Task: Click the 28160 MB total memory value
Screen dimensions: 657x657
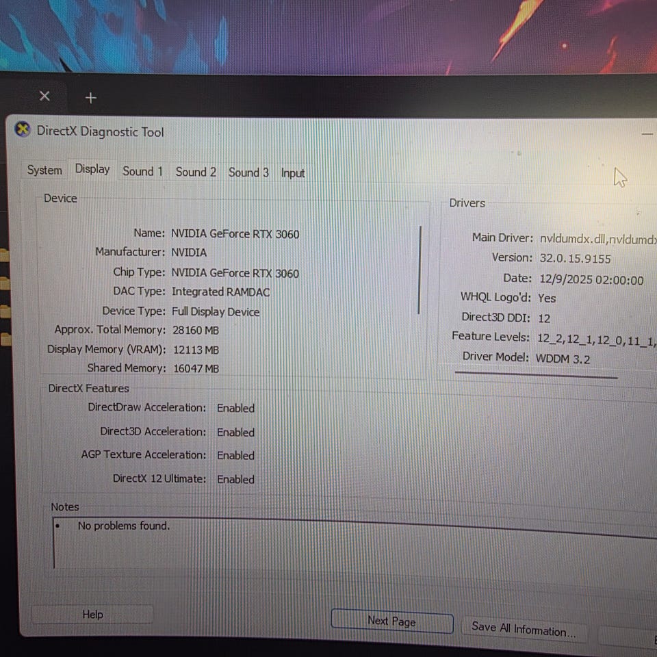Action: [x=196, y=331]
